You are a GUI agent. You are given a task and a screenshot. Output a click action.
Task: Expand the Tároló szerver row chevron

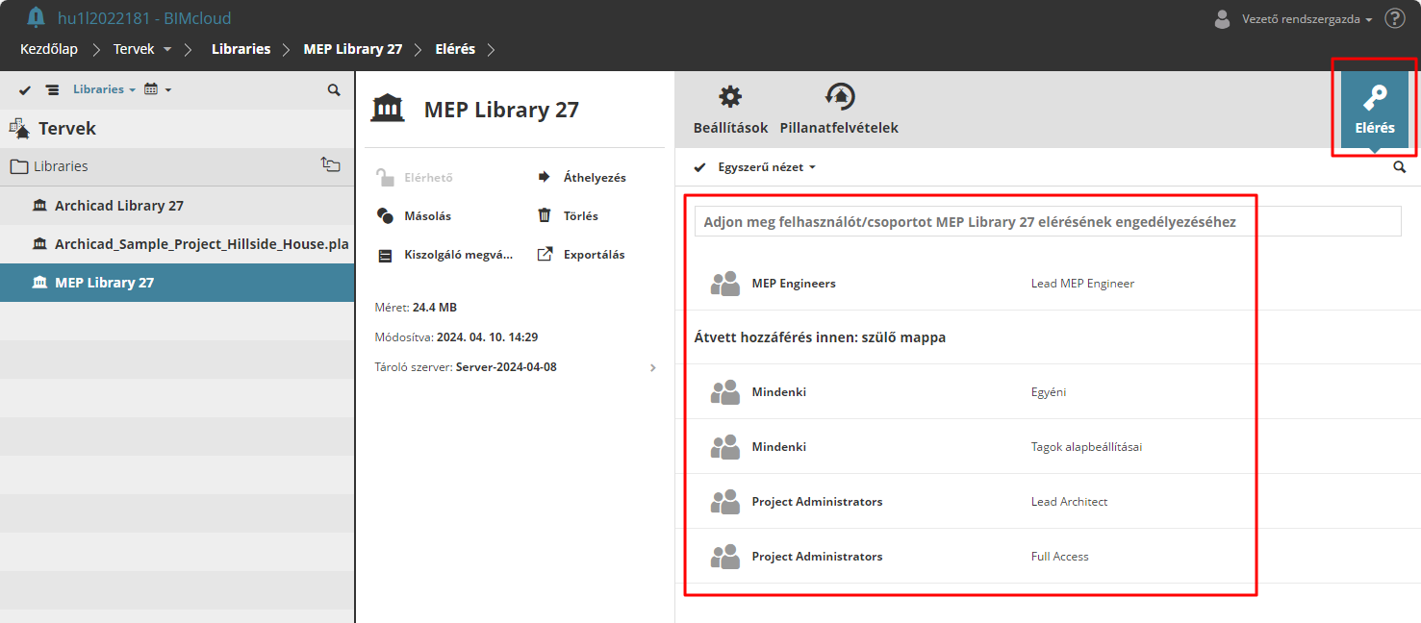(653, 367)
